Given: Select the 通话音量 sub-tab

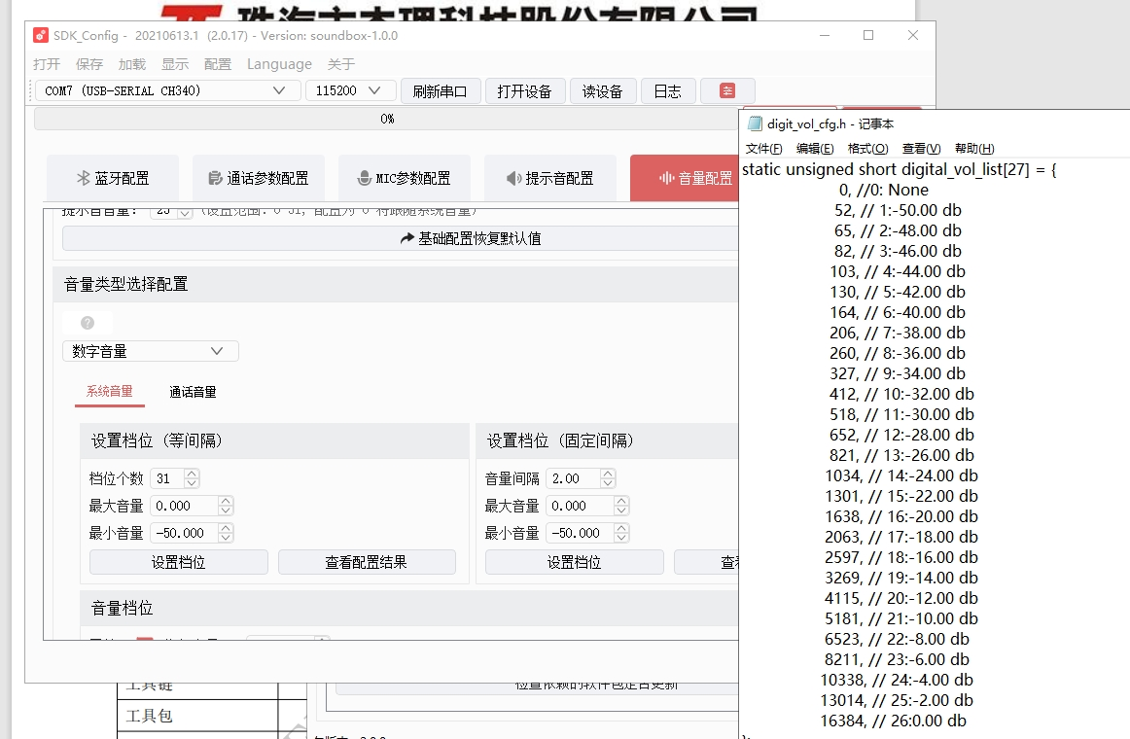Looking at the screenshot, I should coord(193,392).
